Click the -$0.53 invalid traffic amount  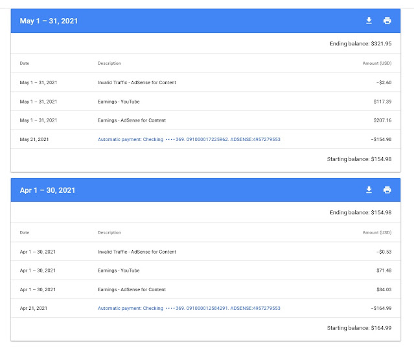[x=384, y=252]
